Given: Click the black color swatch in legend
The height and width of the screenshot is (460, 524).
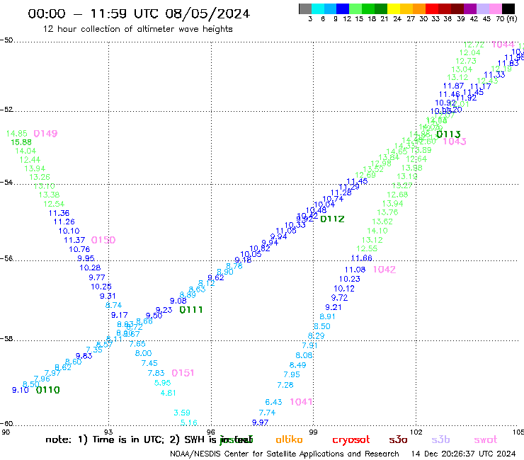Looking at the screenshot, I should click(508, 8).
